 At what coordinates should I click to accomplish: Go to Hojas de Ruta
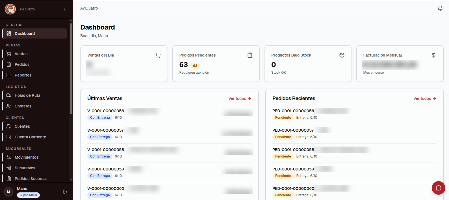pos(35,95)
